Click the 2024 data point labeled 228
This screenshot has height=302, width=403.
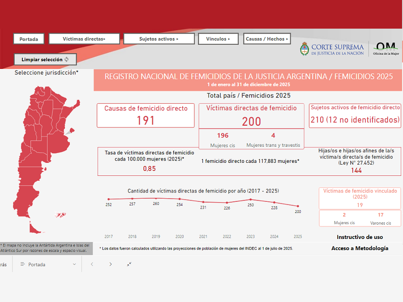click(x=274, y=202)
